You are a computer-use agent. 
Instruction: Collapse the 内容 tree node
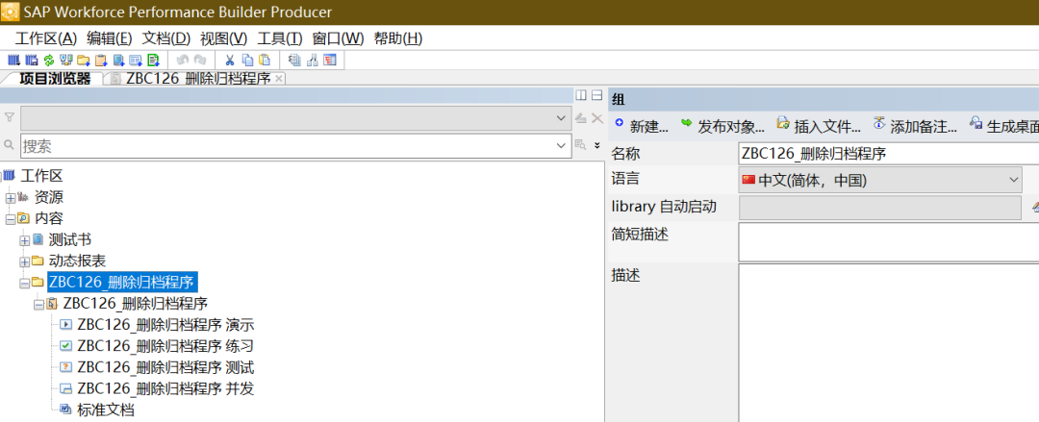click(x=11, y=218)
